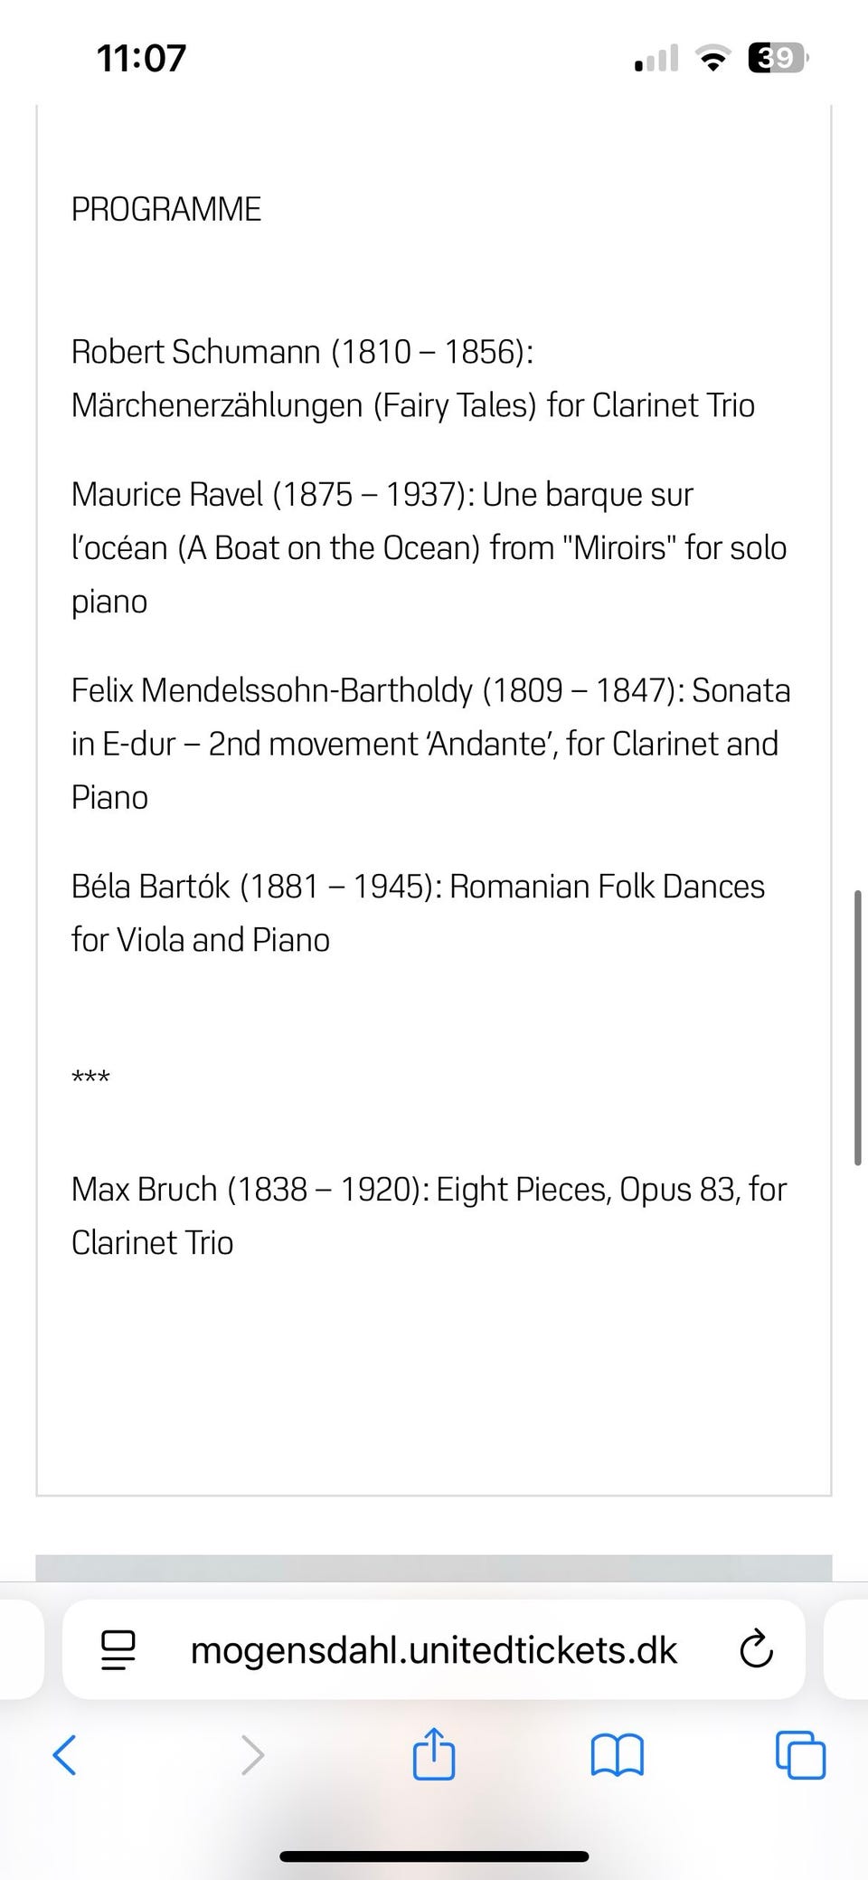This screenshot has height=1880, width=868.
Task: Tap the Safari forward arrow
Action: coord(252,1756)
